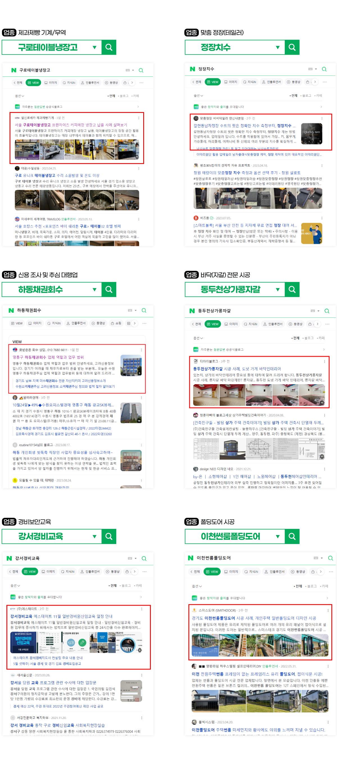337x760 pixels.
Task: Open the 영통구 하동채권회수 업체 역할과 업무 범위 link
Action: pos(48,357)
